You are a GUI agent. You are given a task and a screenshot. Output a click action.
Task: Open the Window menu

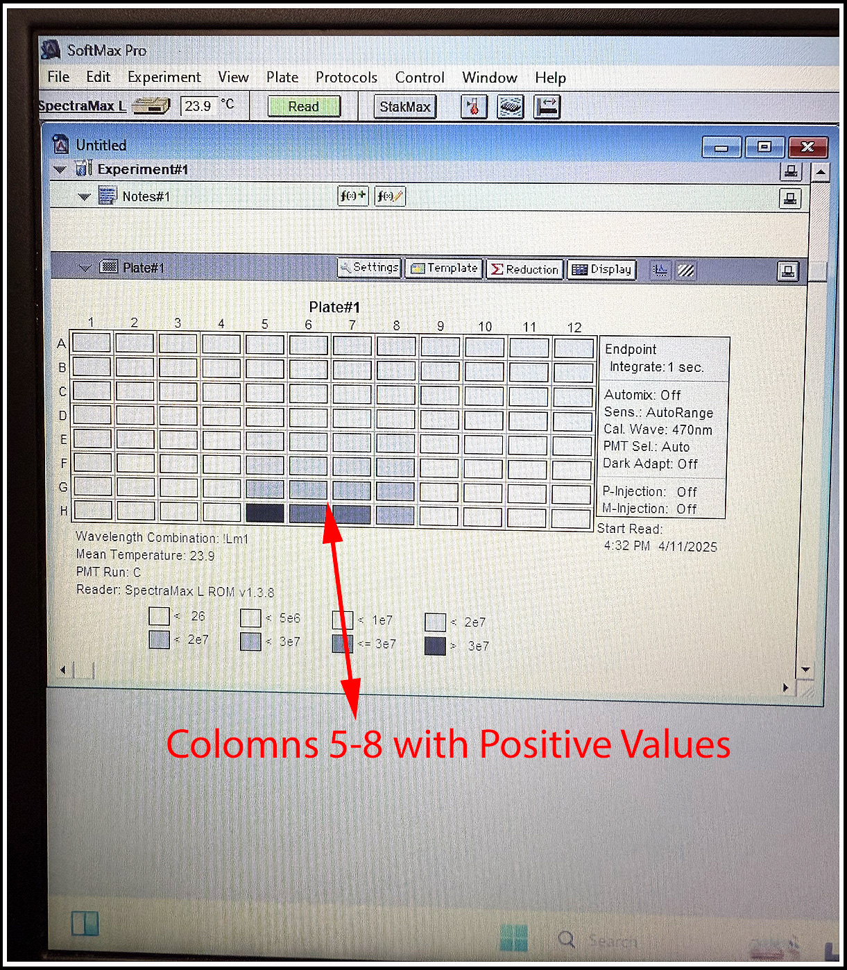pyautogui.click(x=490, y=78)
